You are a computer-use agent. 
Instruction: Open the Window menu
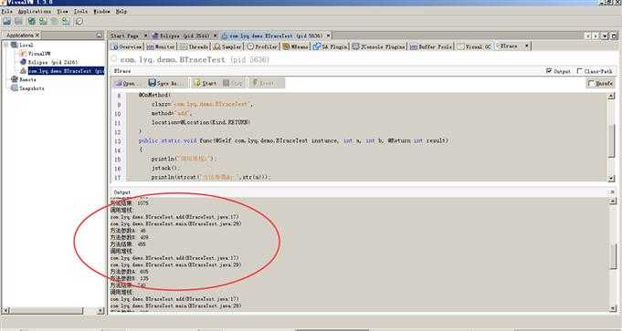click(x=101, y=12)
